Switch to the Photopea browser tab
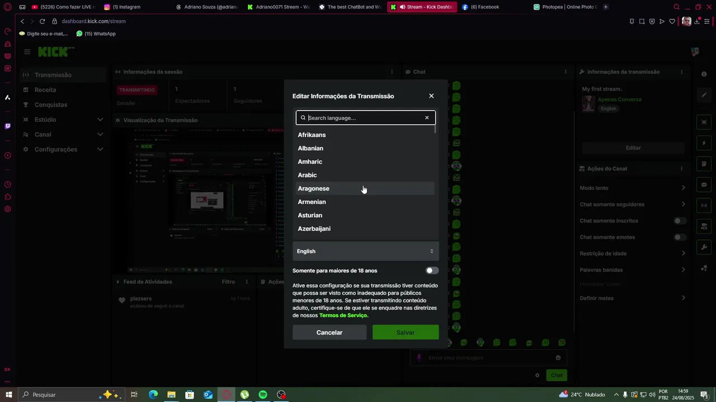716x402 pixels. (565, 7)
